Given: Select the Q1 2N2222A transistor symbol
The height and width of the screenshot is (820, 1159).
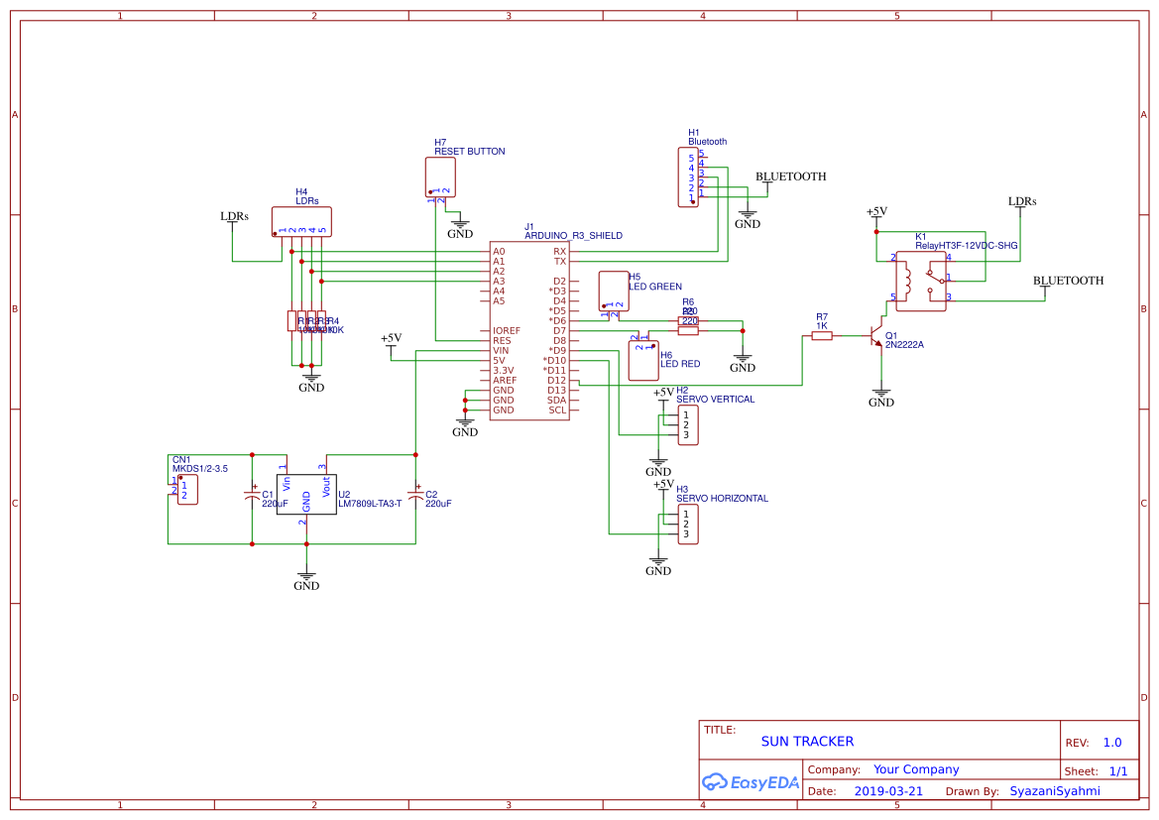Looking at the screenshot, I should tap(877, 337).
